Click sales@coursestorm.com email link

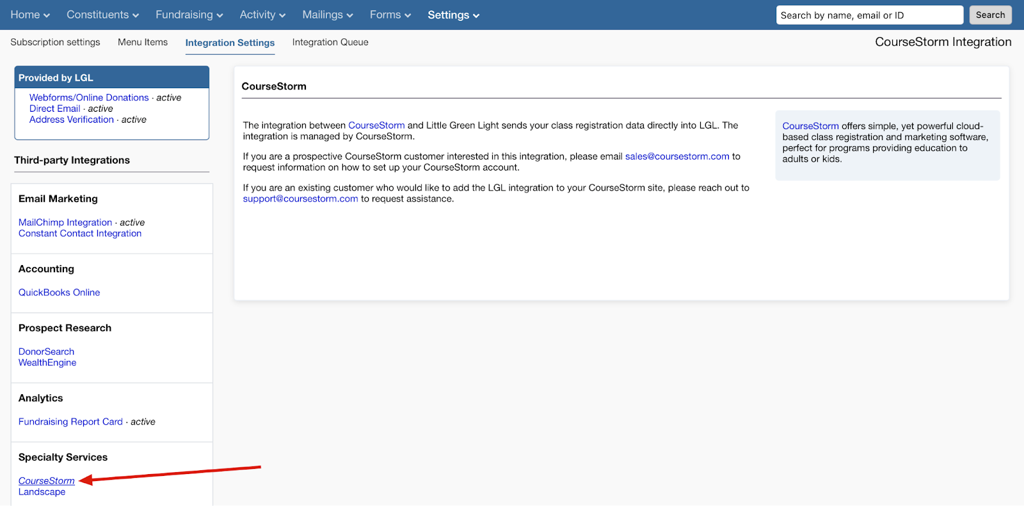(677, 157)
